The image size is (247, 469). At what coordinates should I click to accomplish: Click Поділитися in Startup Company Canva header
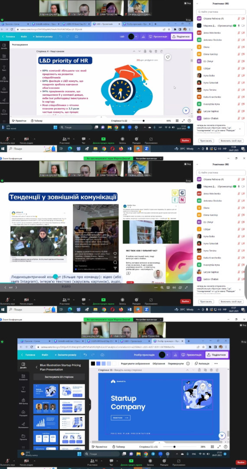[217, 355]
